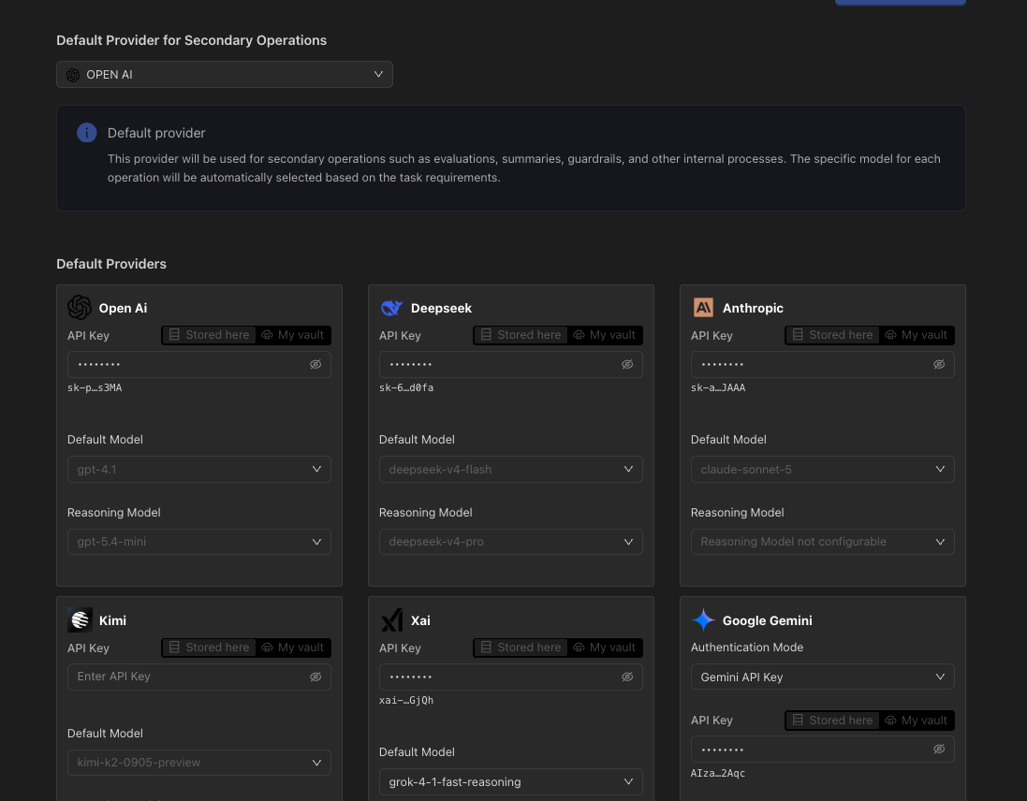The width and height of the screenshot is (1027, 801).
Task: Click the Kimi logo icon
Action: pyautogui.click(x=80, y=619)
